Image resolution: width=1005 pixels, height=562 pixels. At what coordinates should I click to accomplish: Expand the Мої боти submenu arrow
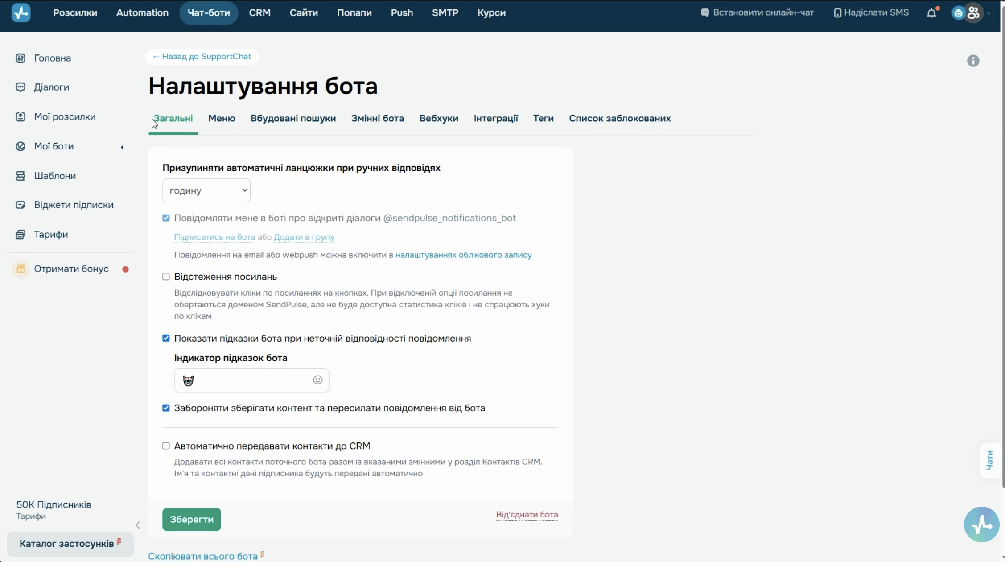click(x=122, y=147)
